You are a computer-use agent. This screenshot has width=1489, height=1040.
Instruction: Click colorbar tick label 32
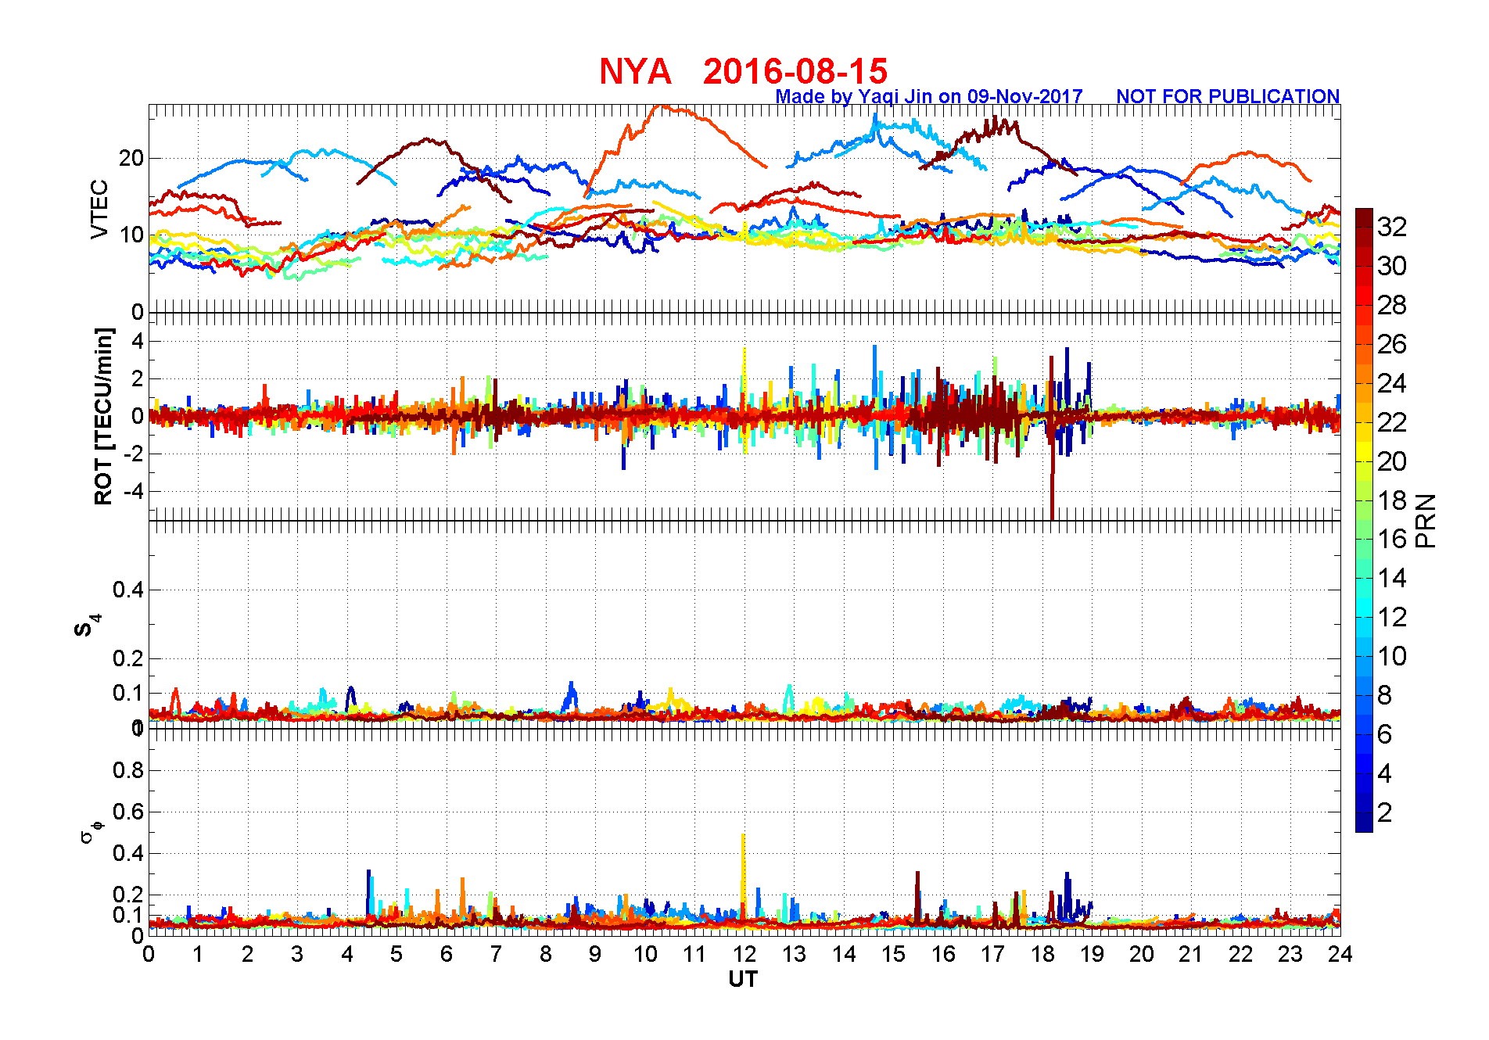1392,227
